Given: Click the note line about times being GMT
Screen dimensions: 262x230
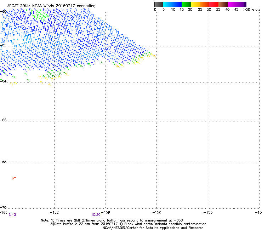Looking at the screenshot, I should coord(112,220).
